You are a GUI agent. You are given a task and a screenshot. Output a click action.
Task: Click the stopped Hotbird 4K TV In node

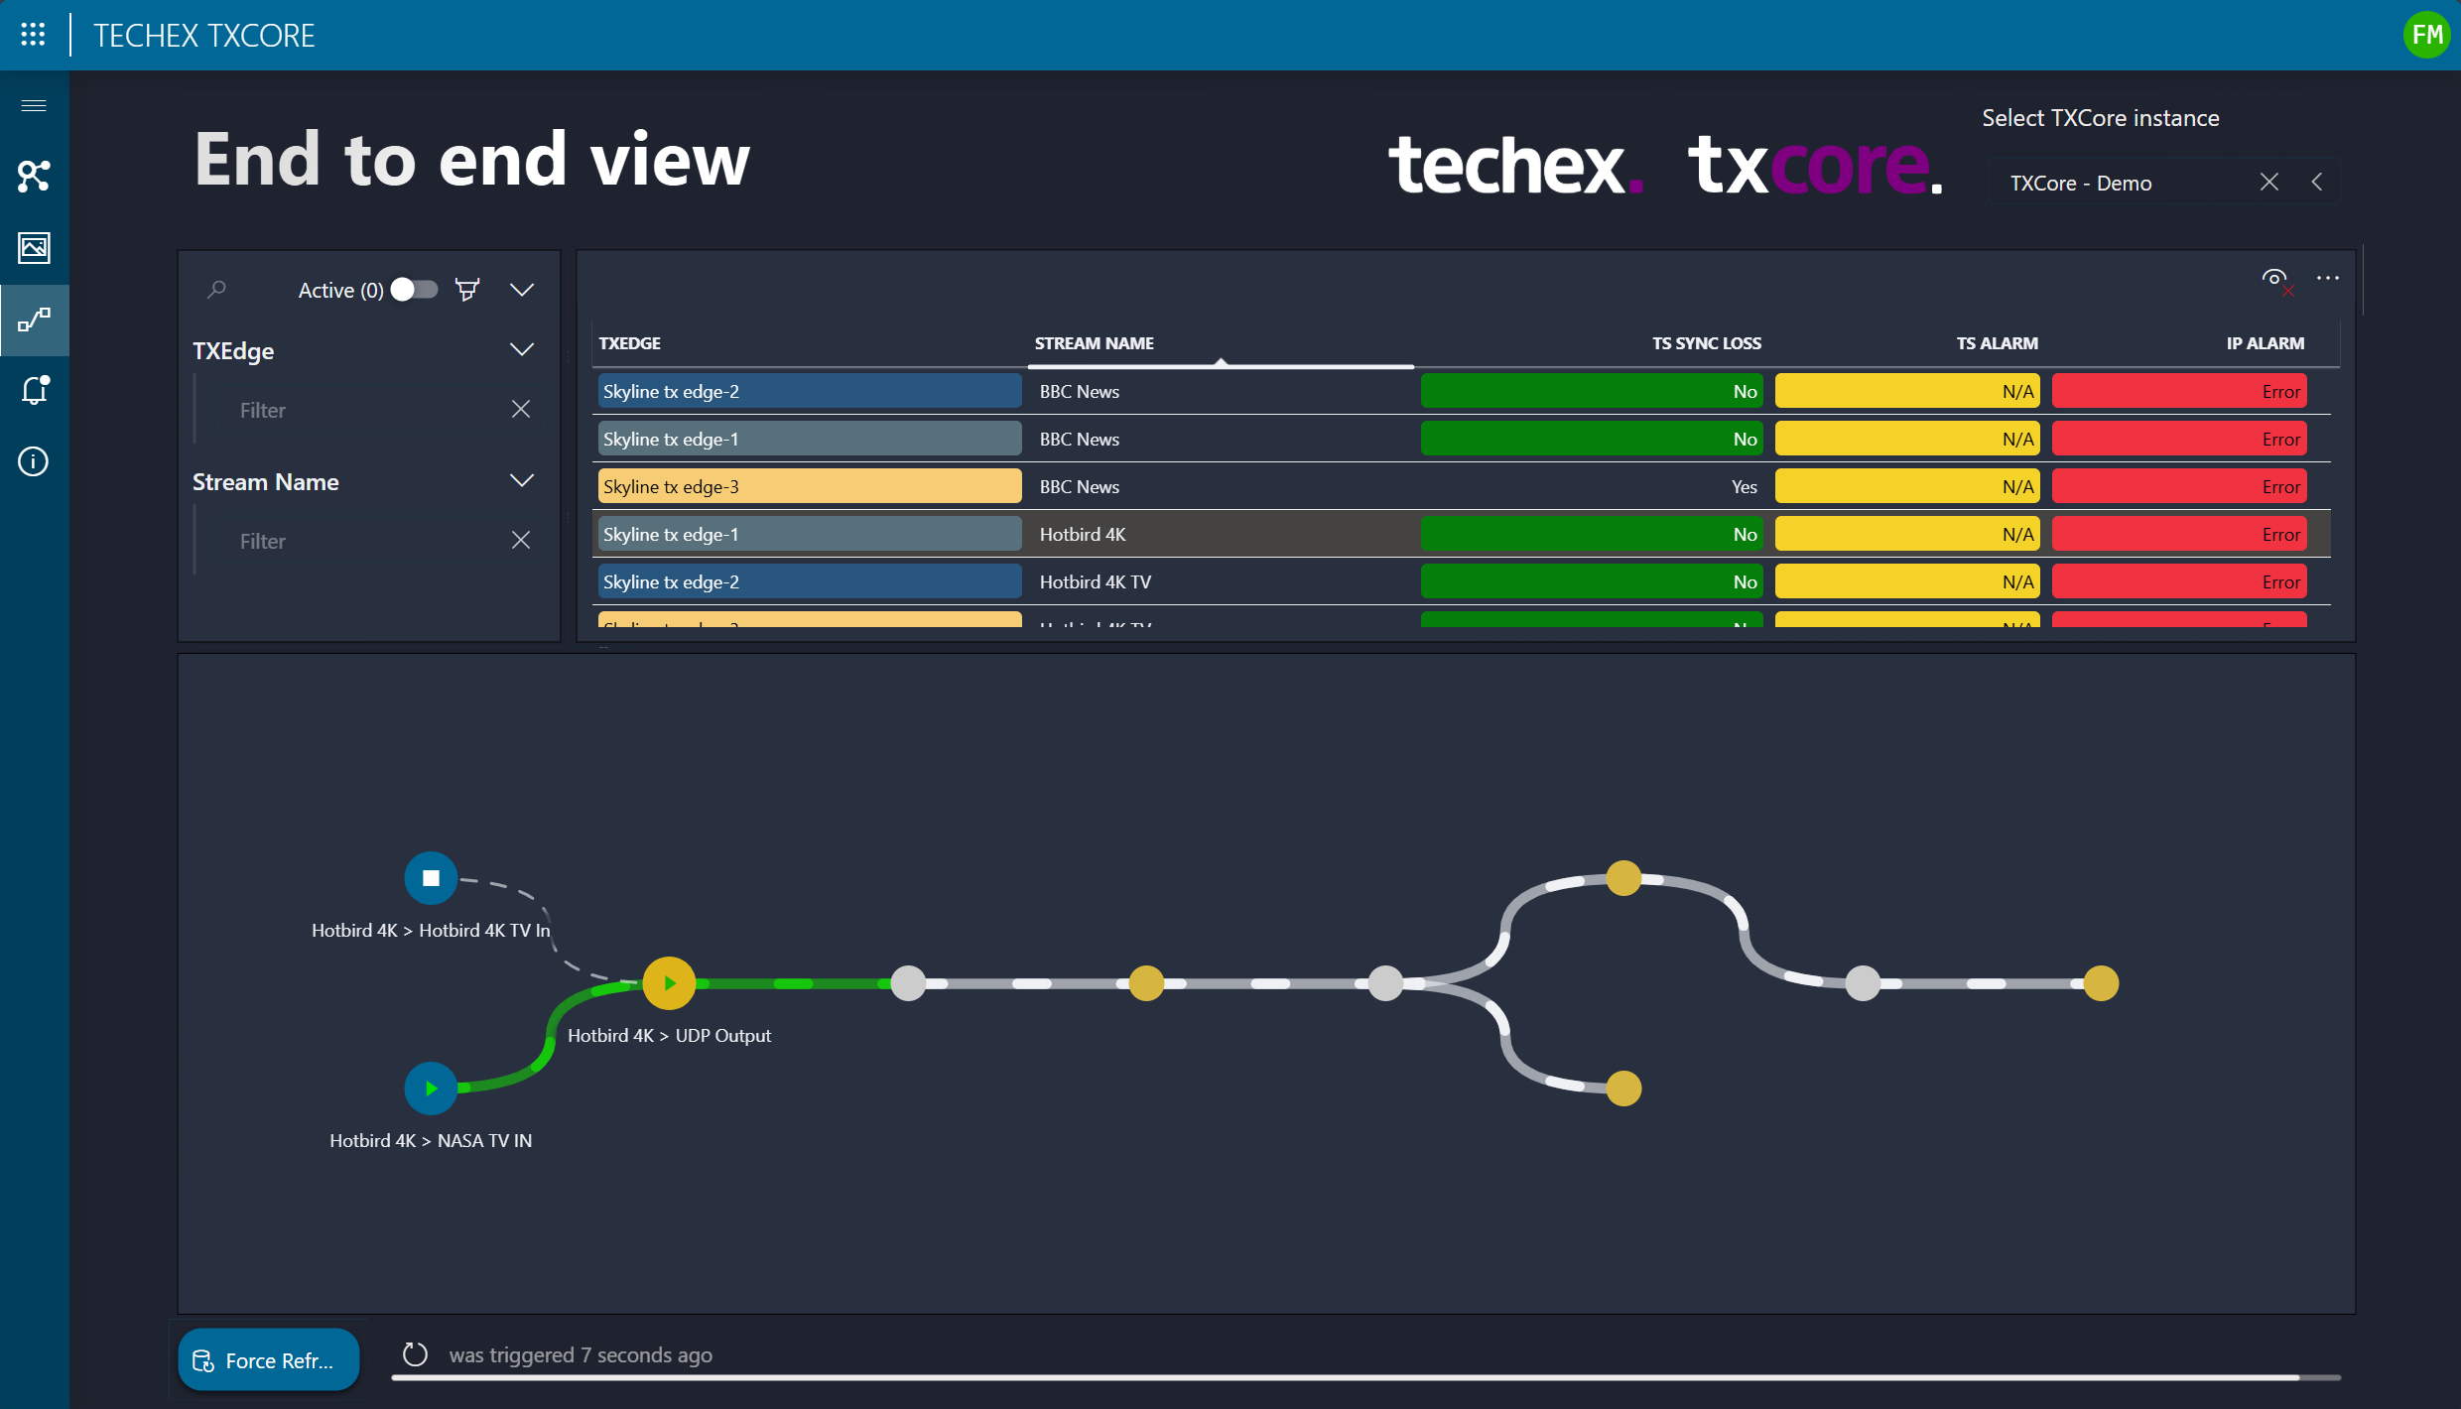(x=431, y=877)
